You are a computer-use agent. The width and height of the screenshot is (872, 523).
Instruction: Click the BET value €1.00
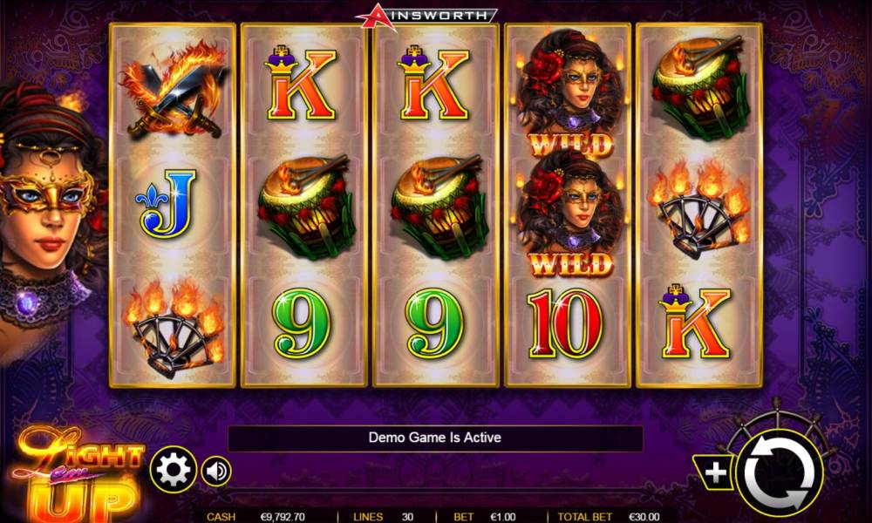[x=503, y=517]
